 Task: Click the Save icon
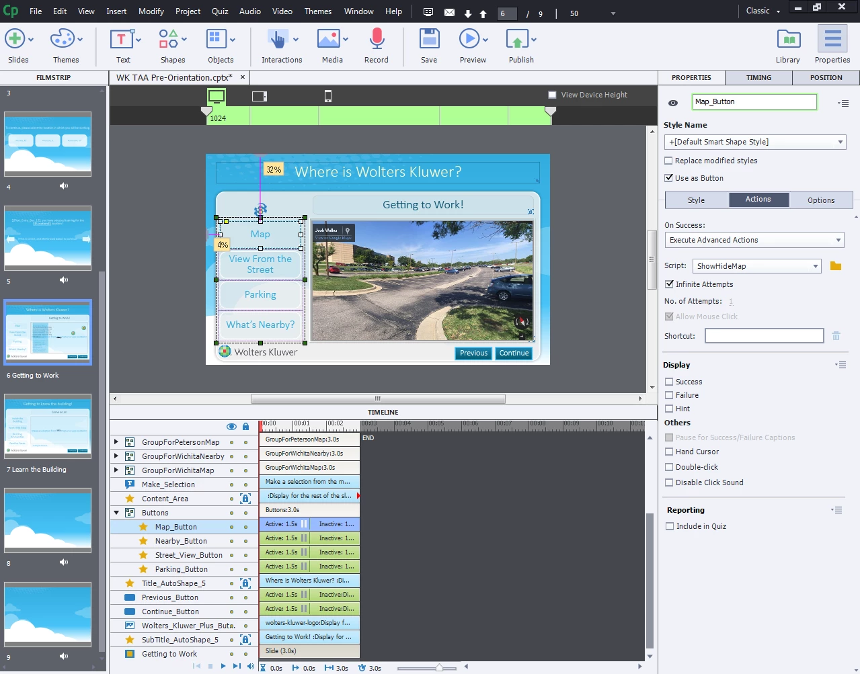click(429, 39)
